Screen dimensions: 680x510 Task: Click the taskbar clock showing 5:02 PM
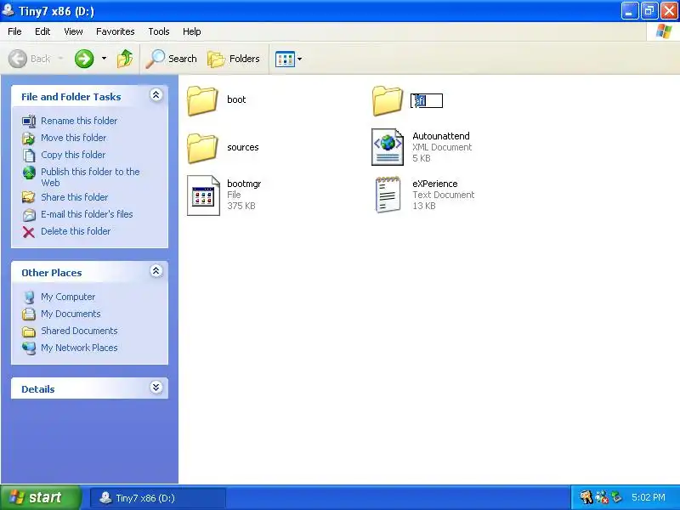pyautogui.click(x=649, y=497)
